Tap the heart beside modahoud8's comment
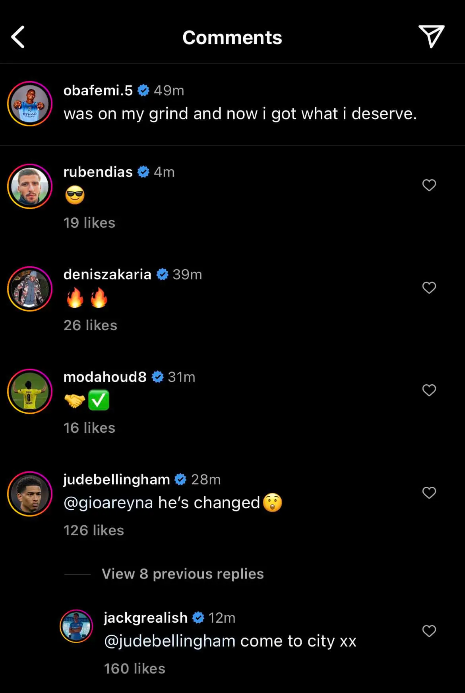Viewport: 465px width, 693px height. [x=429, y=391]
